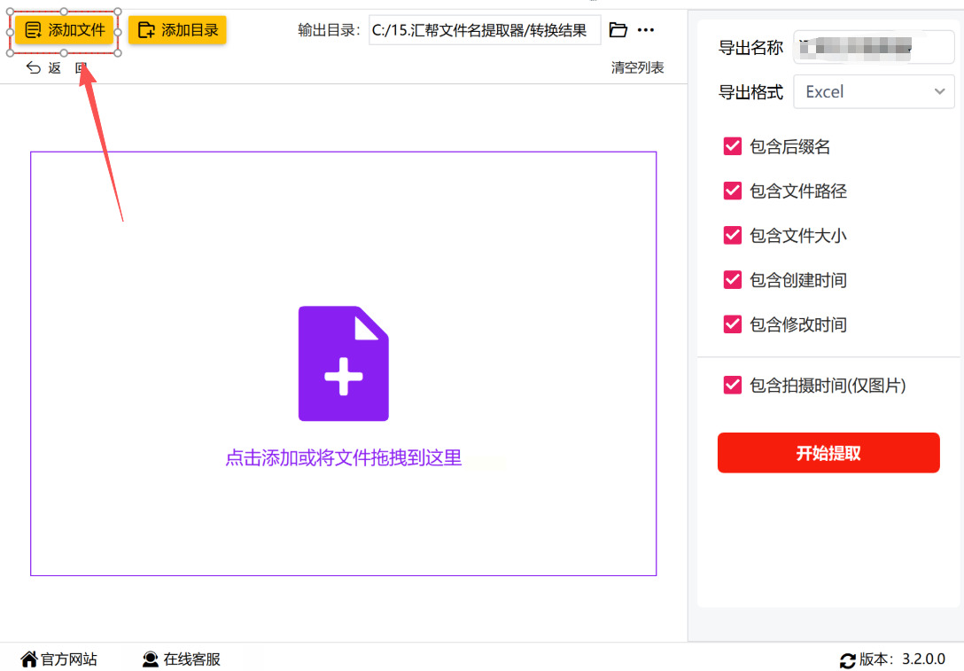This screenshot has height=671, width=964.
Task: Click the 添加目录 folder button
Action: (177, 30)
